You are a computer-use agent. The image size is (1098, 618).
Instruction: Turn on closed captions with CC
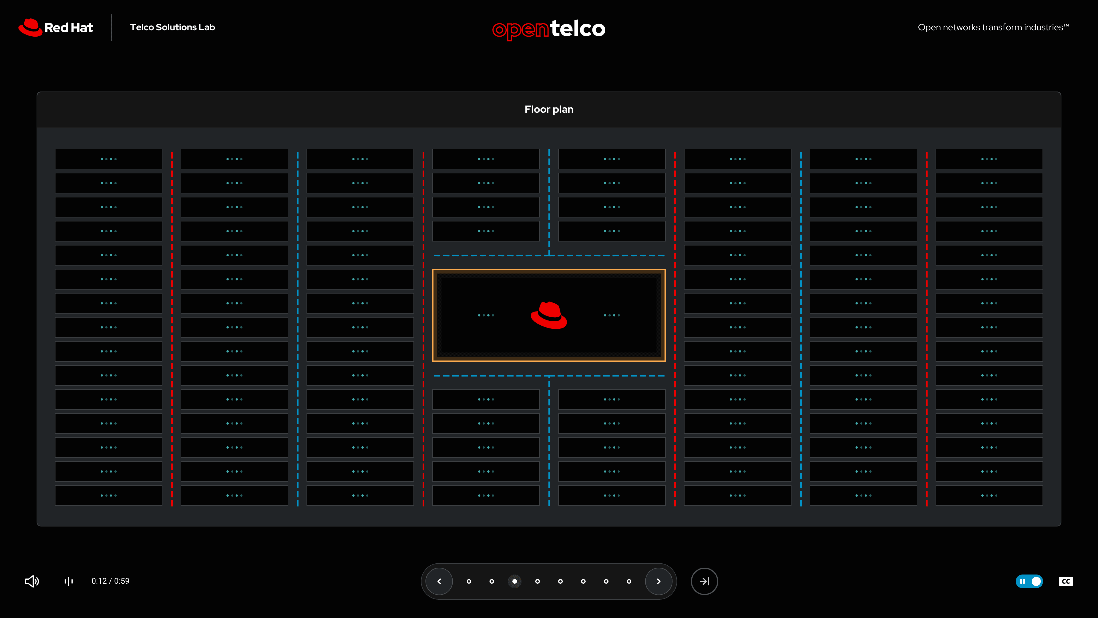[x=1066, y=581]
